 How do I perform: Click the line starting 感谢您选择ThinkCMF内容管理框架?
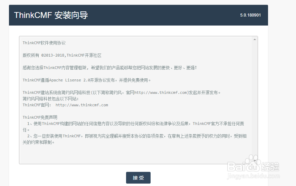coord(109,68)
